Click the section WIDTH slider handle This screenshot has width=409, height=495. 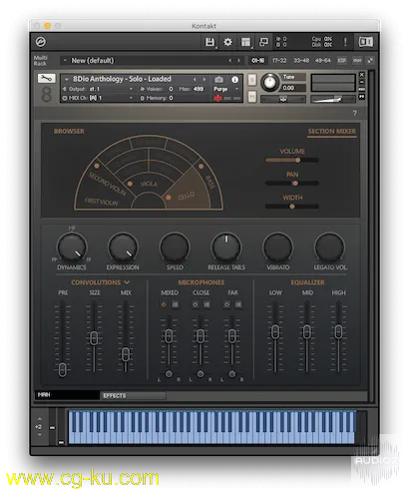(292, 207)
